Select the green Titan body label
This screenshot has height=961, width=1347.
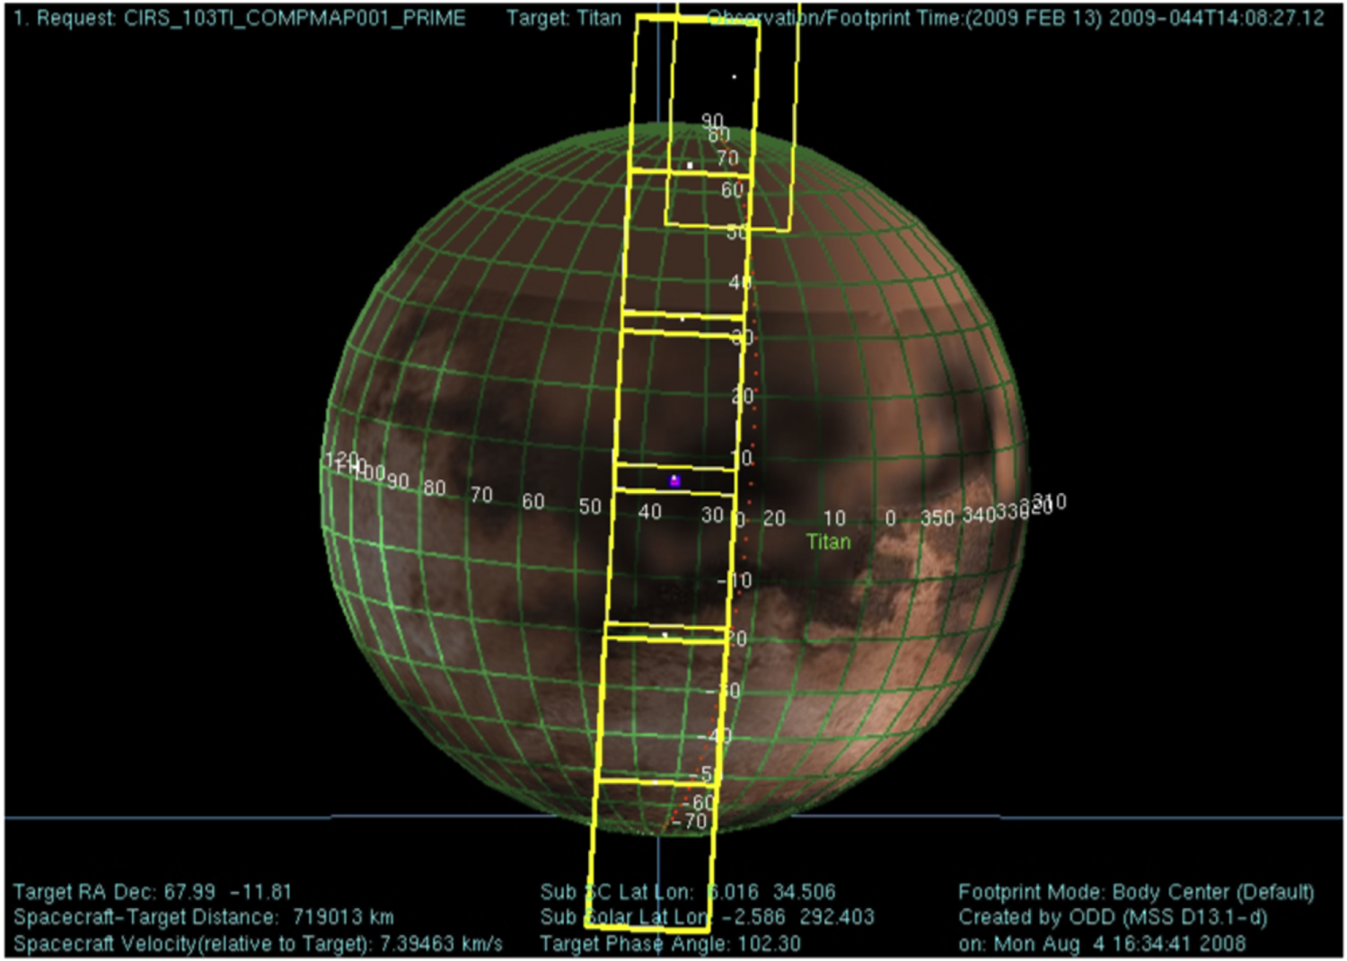pyautogui.click(x=827, y=542)
